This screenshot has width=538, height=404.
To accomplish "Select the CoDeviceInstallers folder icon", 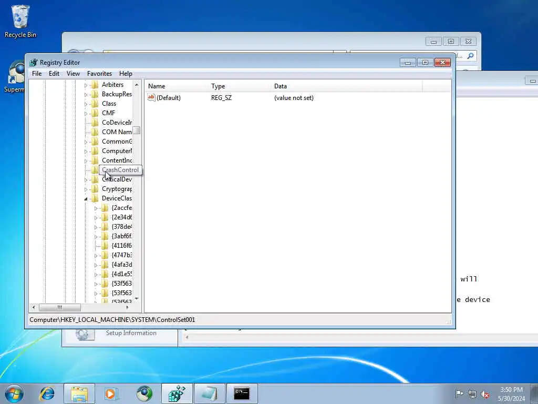I will [x=95, y=122].
